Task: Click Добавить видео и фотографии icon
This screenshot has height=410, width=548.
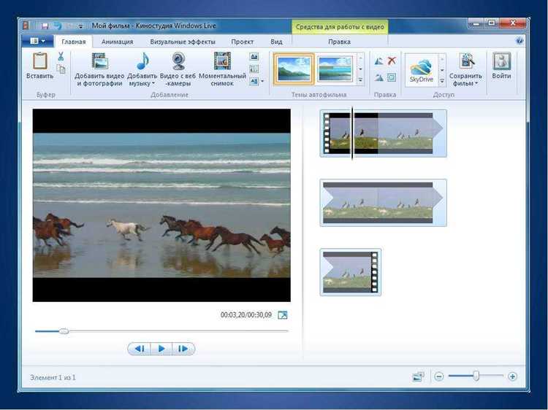Action: tap(99, 61)
